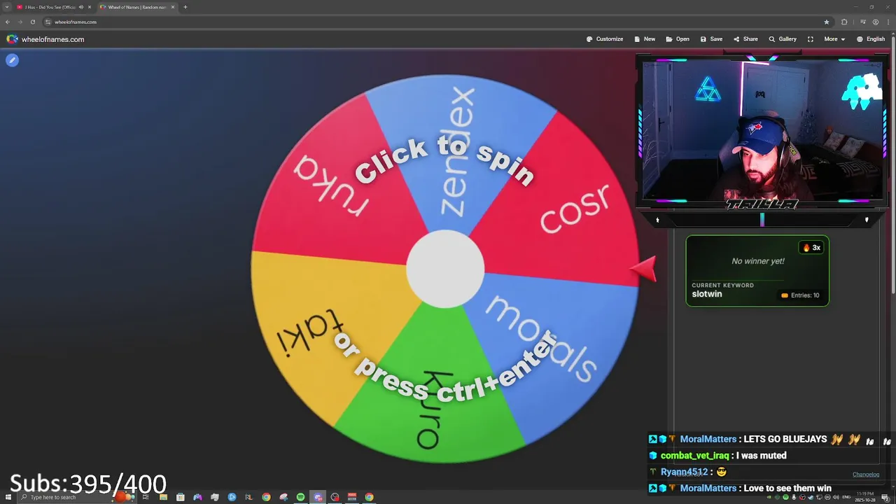
Task: Click Open to load a wheel
Action: coord(678,39)
